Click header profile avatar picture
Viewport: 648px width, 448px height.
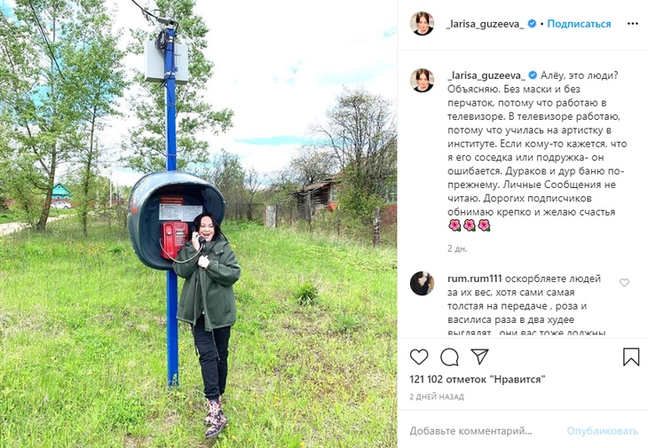(x=422, y=24)
